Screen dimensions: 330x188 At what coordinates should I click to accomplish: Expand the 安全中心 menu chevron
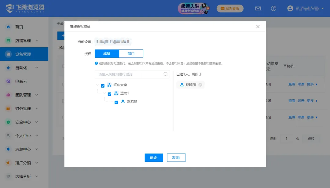click(x=37, y=122)
